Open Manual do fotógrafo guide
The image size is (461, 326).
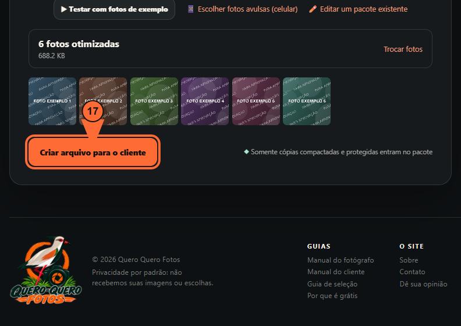341,260
